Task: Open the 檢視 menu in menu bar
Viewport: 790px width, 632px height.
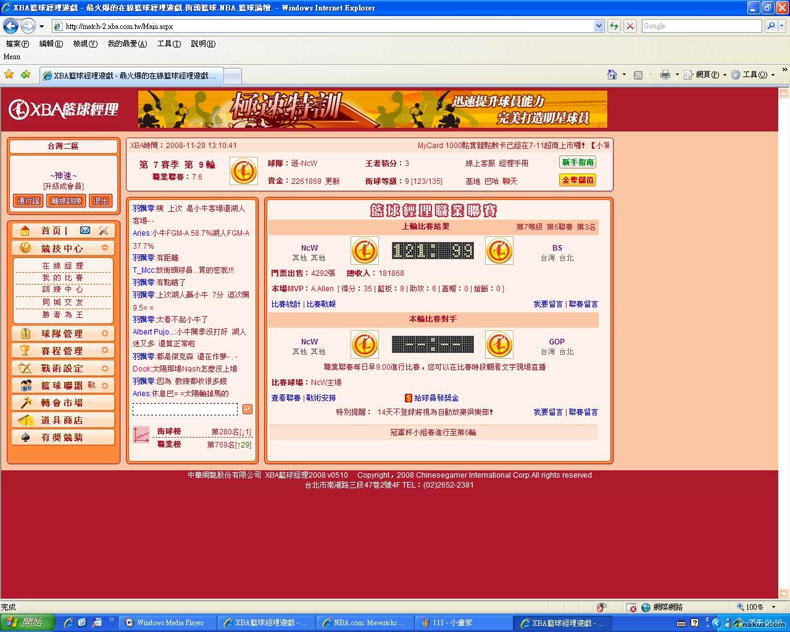Action: click(85, 44)
